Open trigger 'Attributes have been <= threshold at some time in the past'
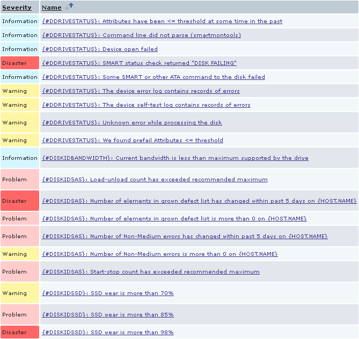359x339 pixels. (x=162, y=21)
